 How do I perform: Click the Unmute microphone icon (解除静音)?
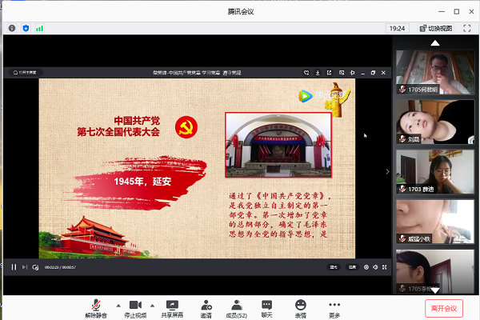96,306
